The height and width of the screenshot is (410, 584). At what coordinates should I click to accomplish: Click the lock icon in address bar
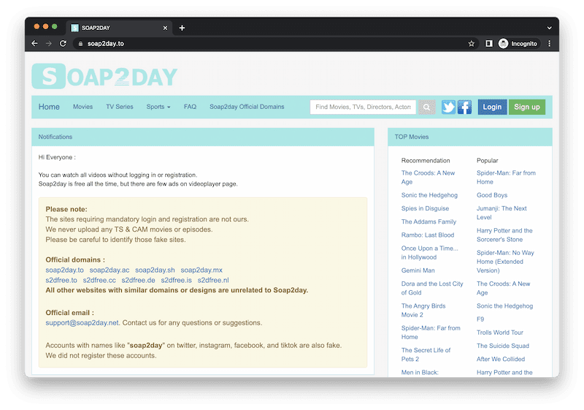[x=80, y=44]
